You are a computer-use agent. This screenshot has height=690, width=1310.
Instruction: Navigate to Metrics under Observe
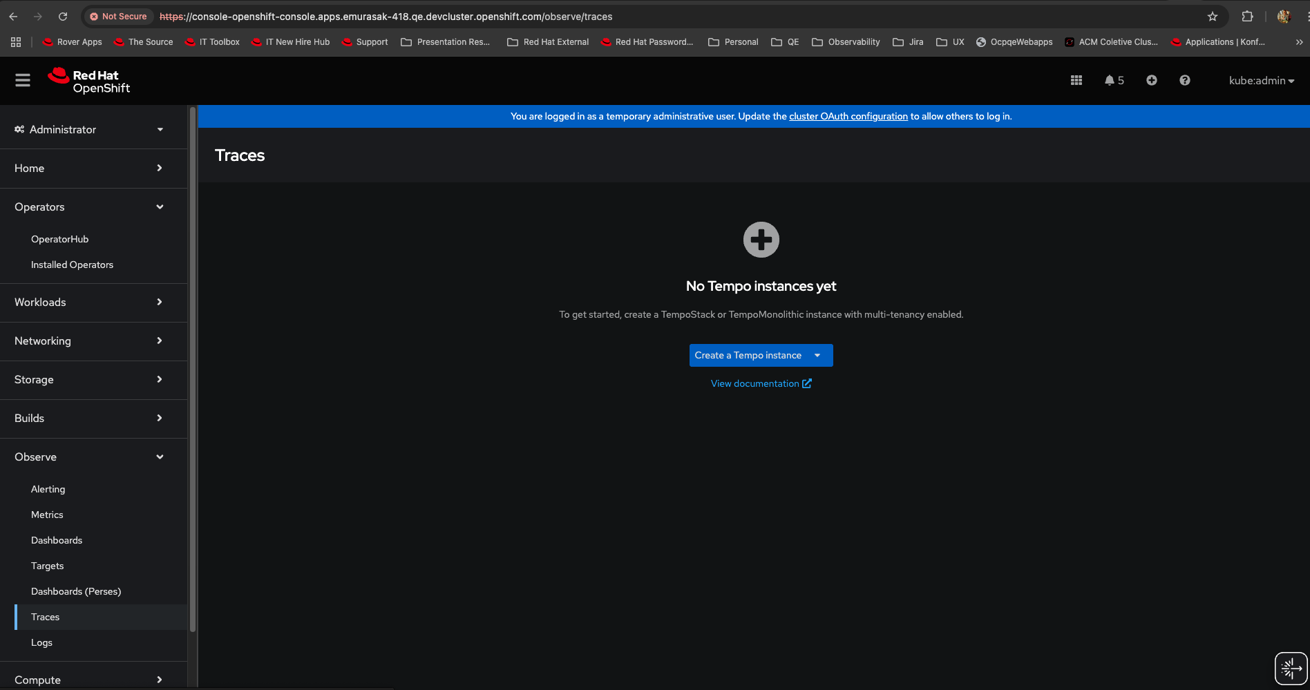pos(47,515)
